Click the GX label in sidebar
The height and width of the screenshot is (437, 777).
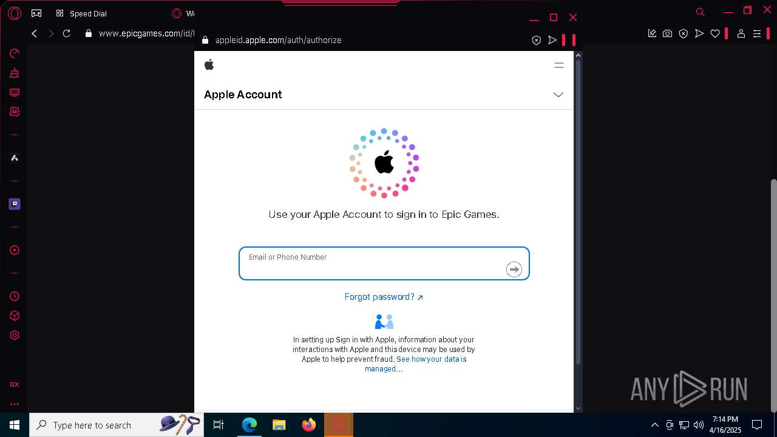click(x=15, y=385)
